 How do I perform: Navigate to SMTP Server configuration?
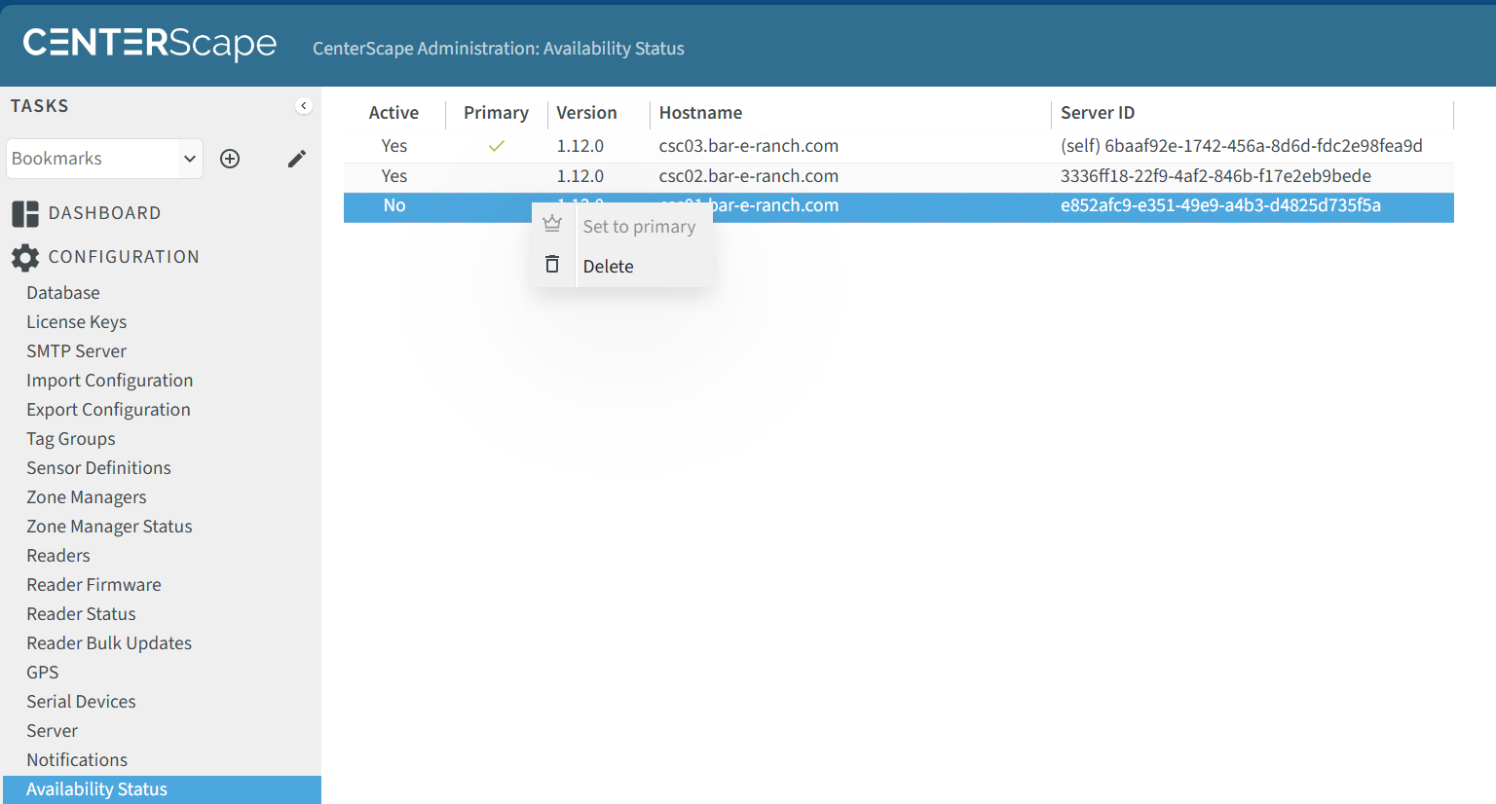point(76,351)
